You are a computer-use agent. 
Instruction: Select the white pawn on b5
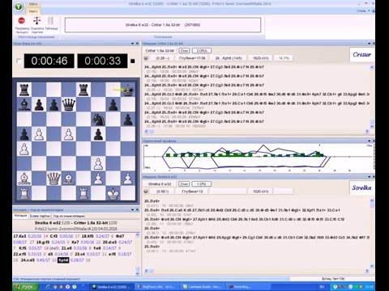pos(39,134)
